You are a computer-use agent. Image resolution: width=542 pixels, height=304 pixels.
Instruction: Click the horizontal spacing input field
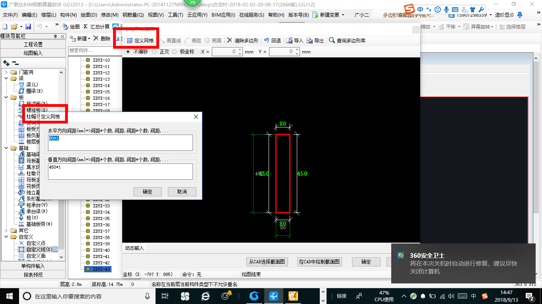[x=121, y=142]
